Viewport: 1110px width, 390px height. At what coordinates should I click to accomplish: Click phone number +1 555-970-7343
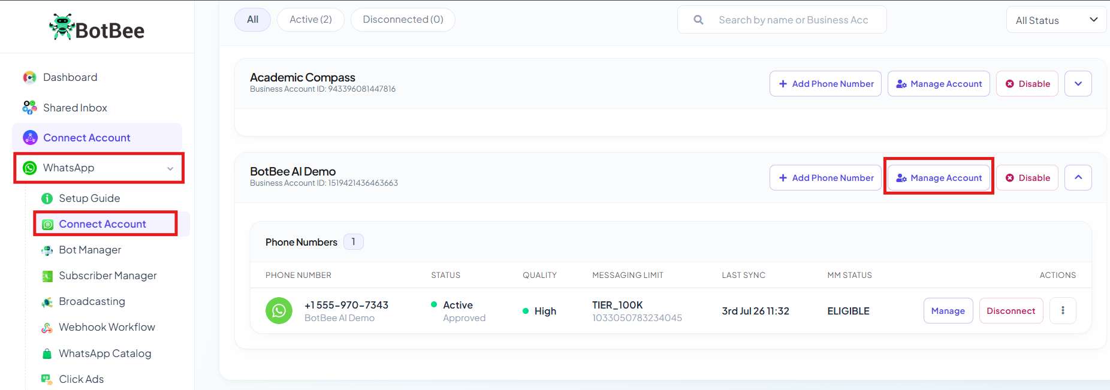tap(346, 305)
